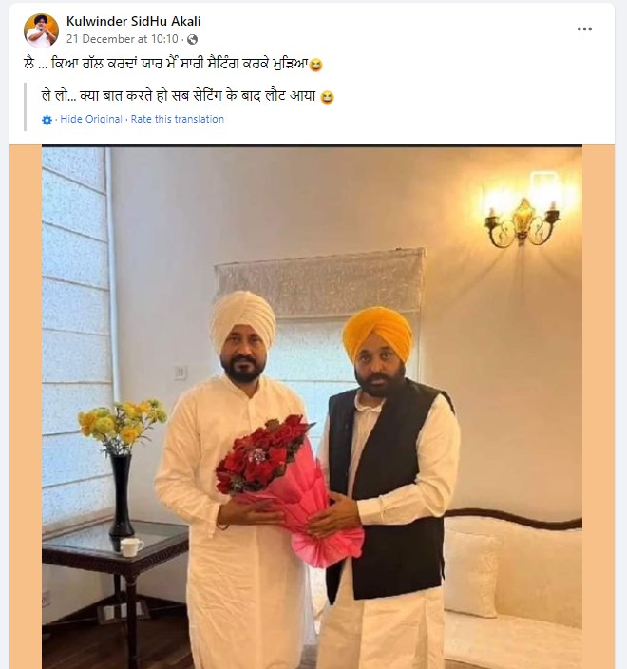Open Kulwinder SidHu Akali's profile picture
Image resolution: width=627 pixels, height=669 pixels.
[41, 30]
